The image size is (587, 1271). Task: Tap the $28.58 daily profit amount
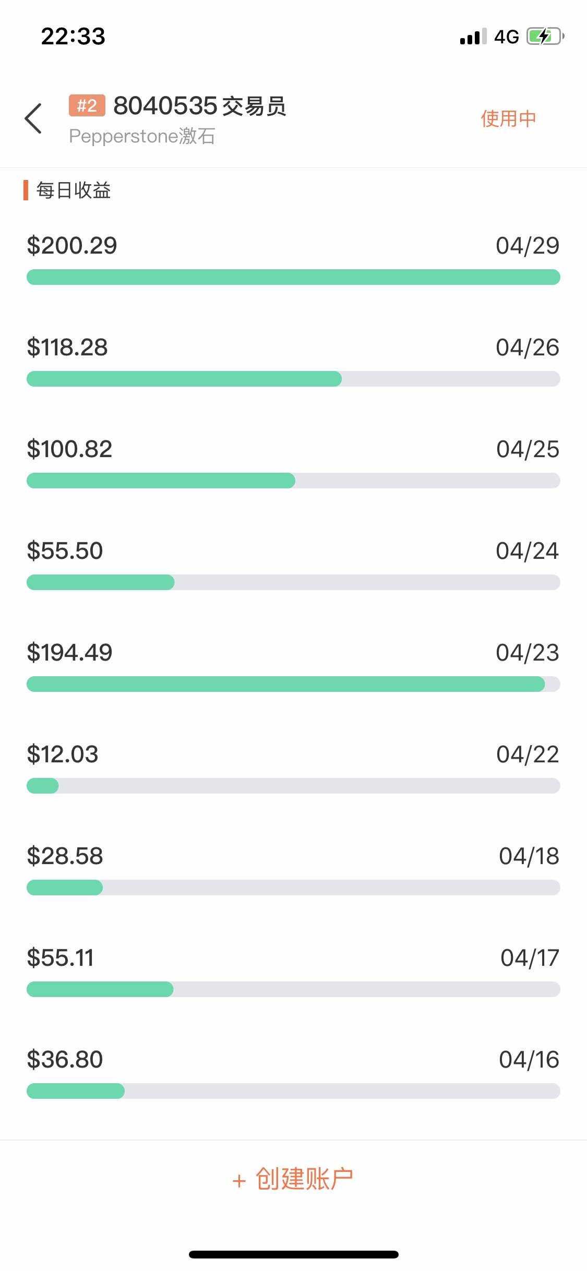[x=65, y=856]
